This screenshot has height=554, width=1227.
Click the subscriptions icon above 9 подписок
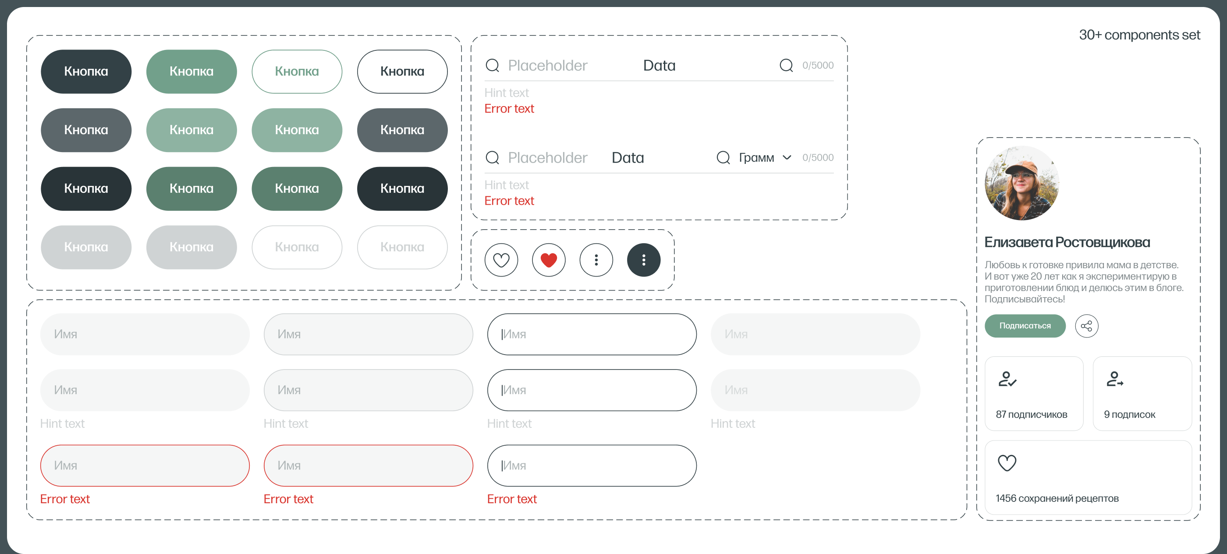(x=1114, y=379)
